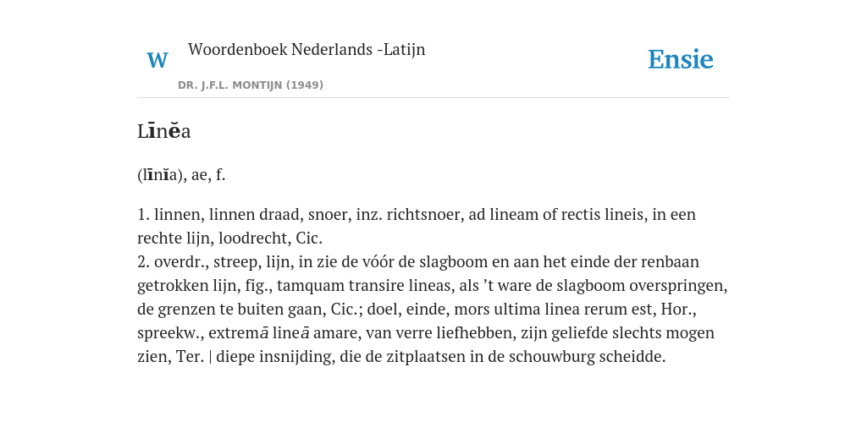The height and width of the screenshot is (433, 867).
Task: Click author DR. J.F.L. MONTIJN (1949)
Action: pos(251,85)
